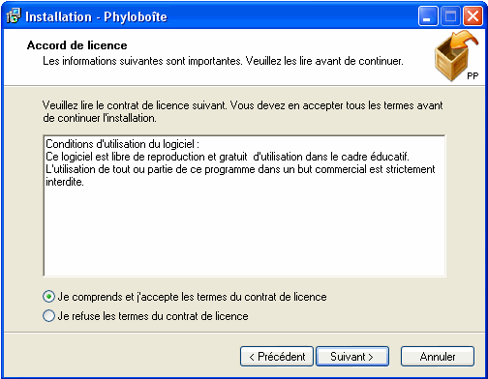
Task: Click the line about 'libre de reproduction et gratuit'
Action: 228,157
